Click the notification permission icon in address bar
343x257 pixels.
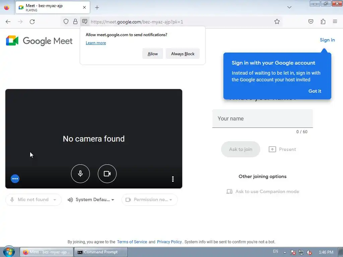(x=85, y=21)
